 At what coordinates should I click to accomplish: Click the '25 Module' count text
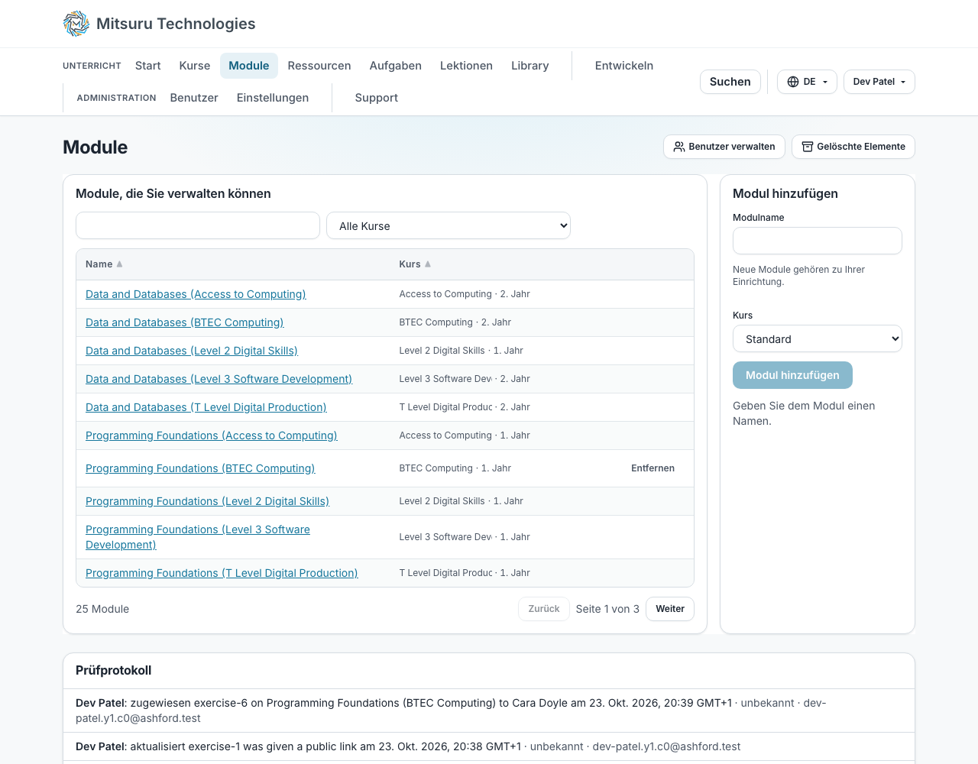tap(102, 609)
